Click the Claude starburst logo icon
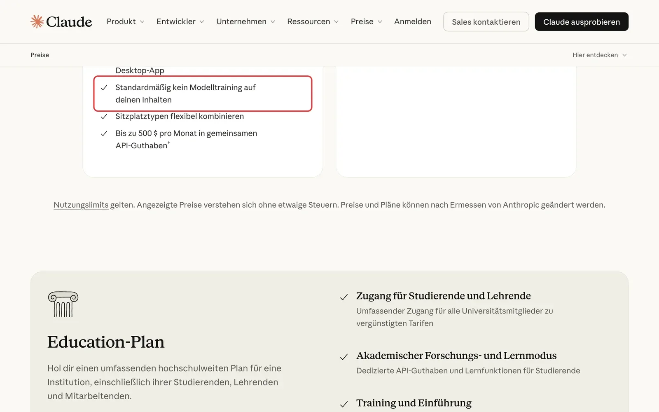Viewport: 659px width, 412px height. [37, 21]
